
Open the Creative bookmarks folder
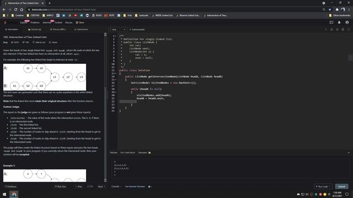pos(17,15)
